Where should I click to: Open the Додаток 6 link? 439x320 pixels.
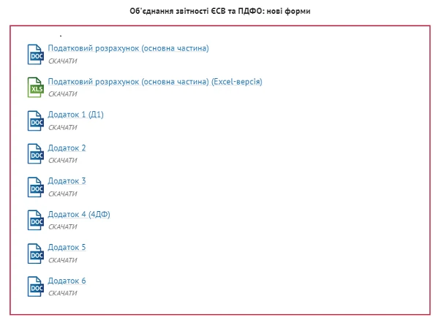(67, 281)
